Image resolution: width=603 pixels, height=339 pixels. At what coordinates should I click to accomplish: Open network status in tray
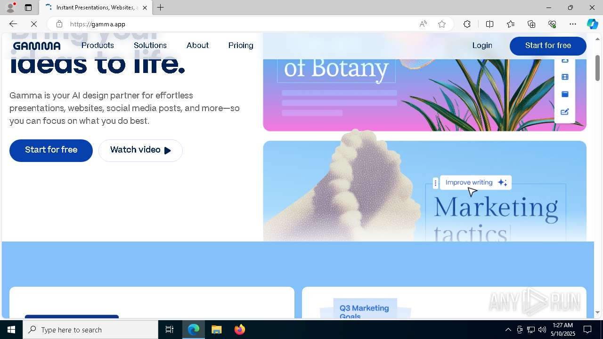(531, 330)
